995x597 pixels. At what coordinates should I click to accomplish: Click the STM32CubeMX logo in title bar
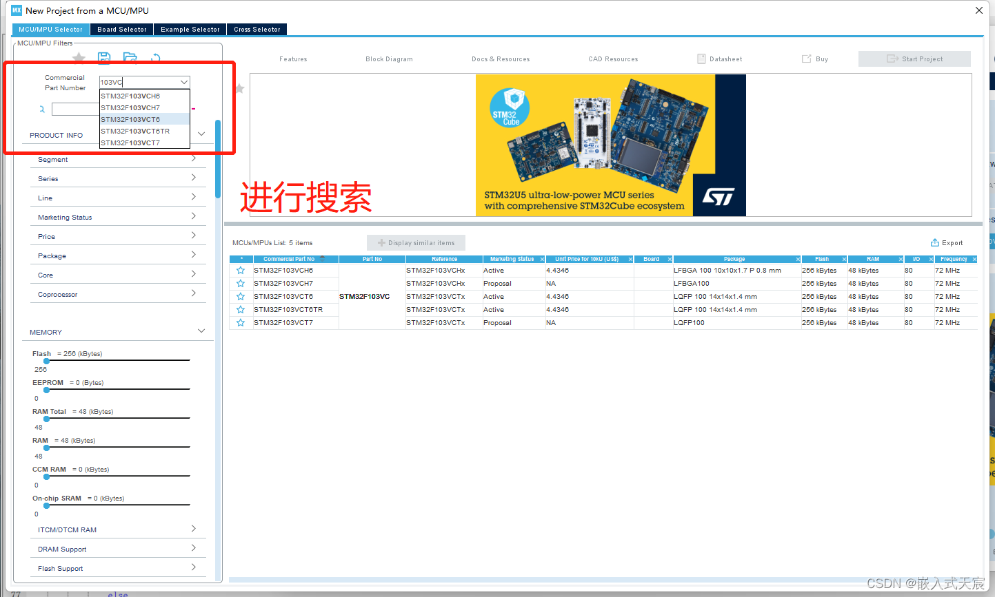[x=17, y=10]
